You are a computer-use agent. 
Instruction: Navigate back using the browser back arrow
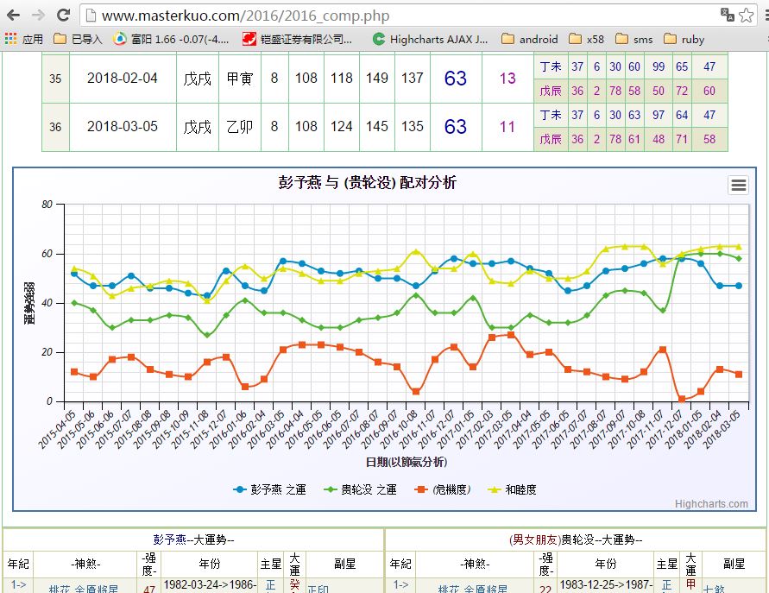pyautogui.click(x=12, y=15)
